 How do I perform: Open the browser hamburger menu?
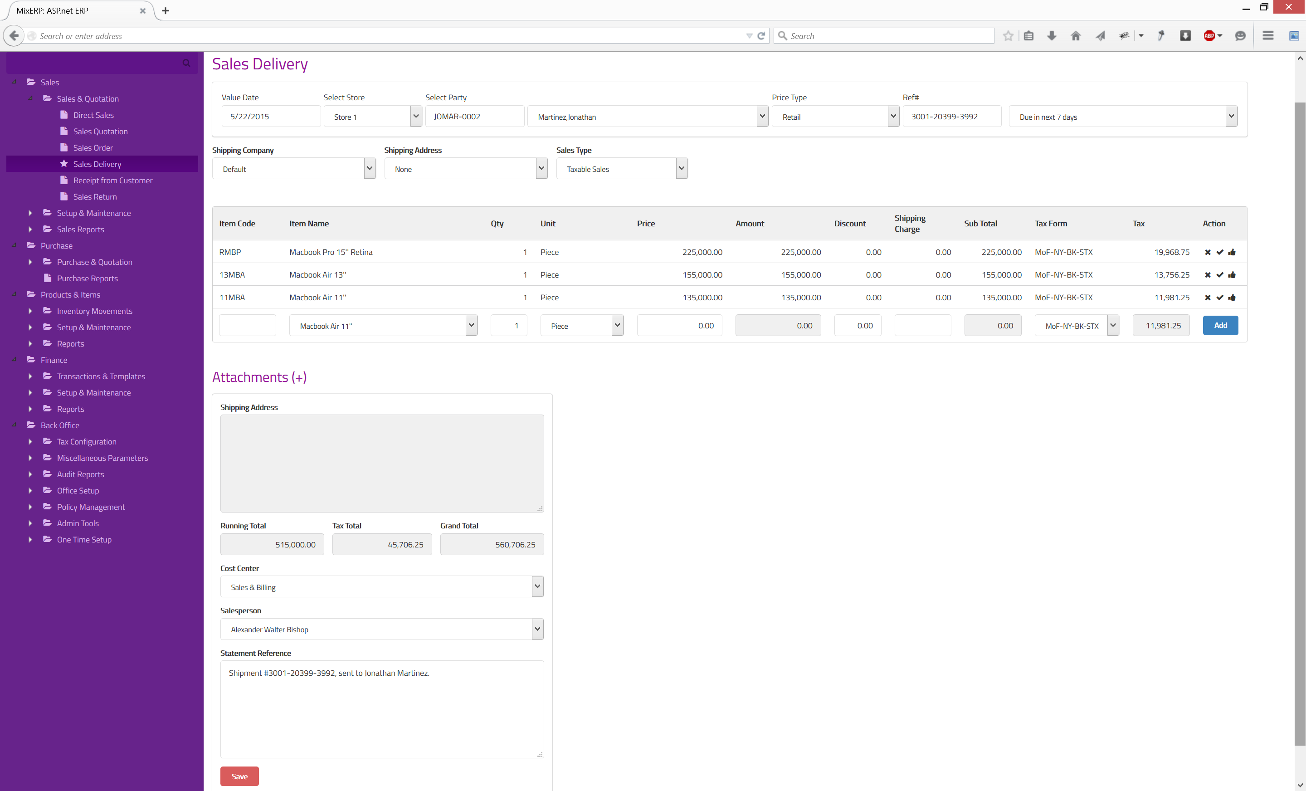coord(1268,36)
